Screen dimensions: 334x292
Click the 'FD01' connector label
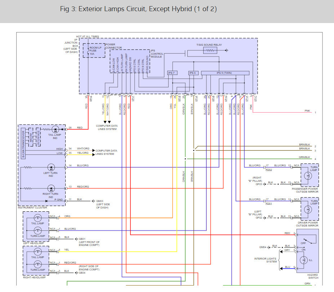(269, 204)
